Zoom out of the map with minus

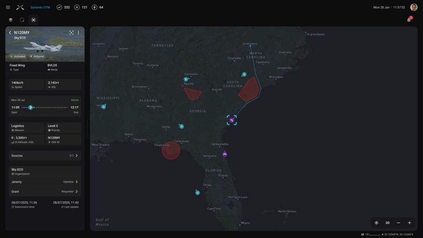coord(398,223)
